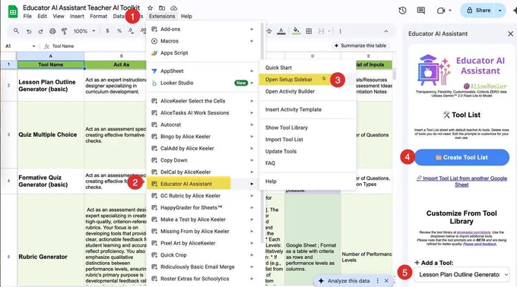Print the spreadsheet
517x287 pixels.
point(52,31)
